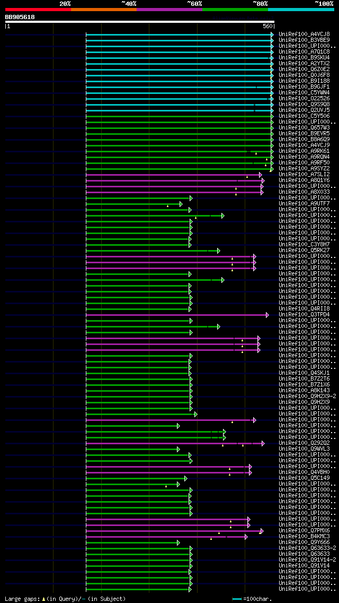The width and height of the screenshot is (339, 603).
Task: Select label UniRef100_Q4VBH0
Action: 304,472
